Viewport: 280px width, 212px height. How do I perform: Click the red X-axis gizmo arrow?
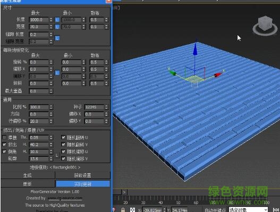tap(218, 75)
